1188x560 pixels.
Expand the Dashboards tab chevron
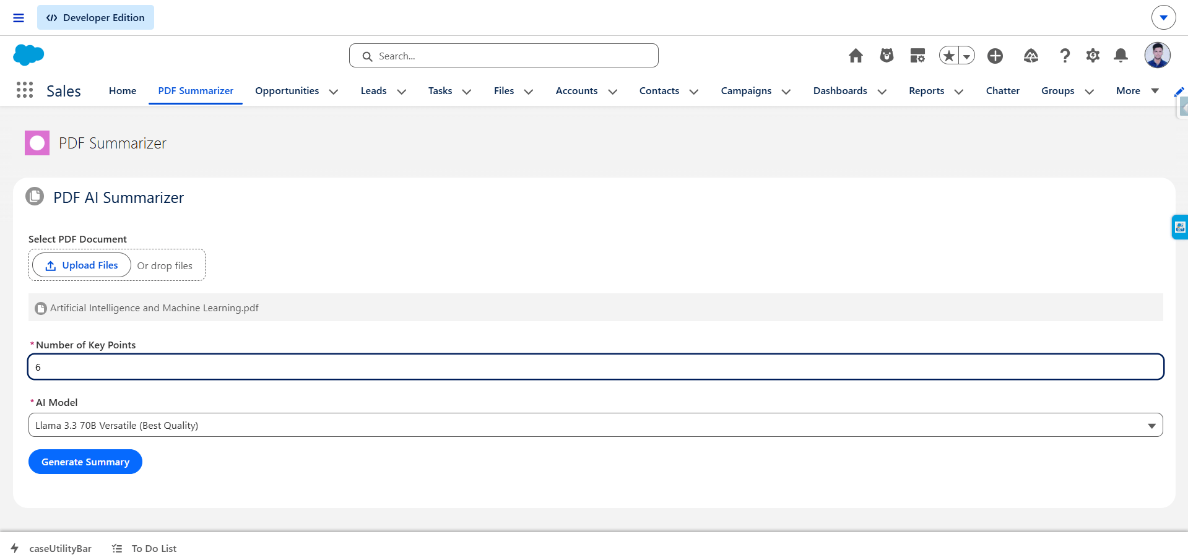pos(882,92)
